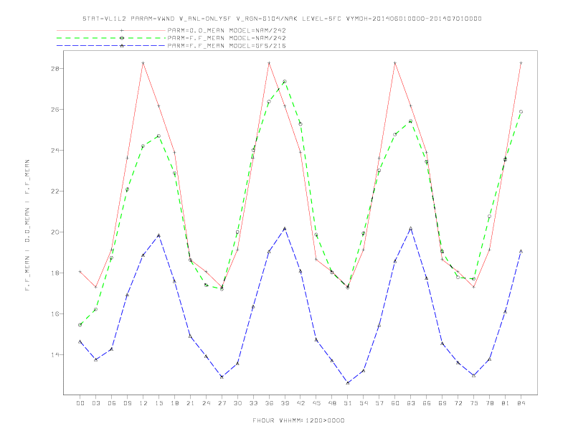Click y-axis tick label 14
The width and height of the screenshot is (568, 439).
coord(55,355)
